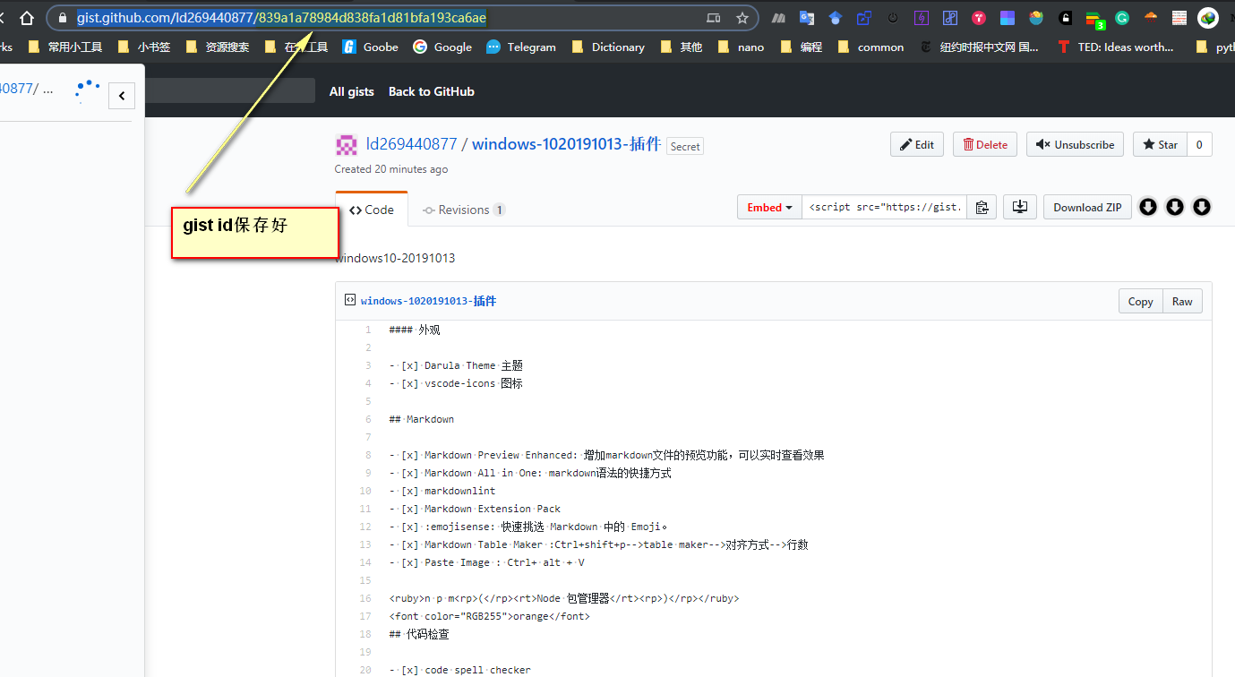1235x677 pixels.
Task: Click the code file icon beside the filename
Action: click(x=350, y=300)
